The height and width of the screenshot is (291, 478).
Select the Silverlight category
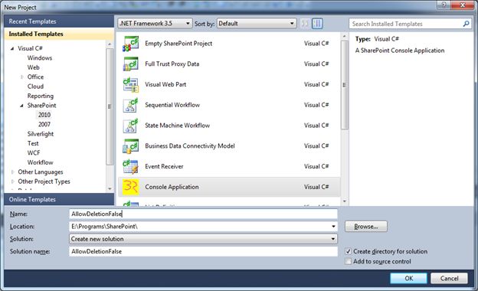tap(41, 134)
